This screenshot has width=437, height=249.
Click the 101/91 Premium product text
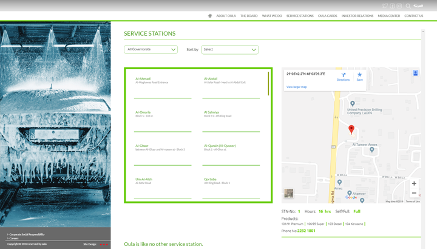point(292,224)
